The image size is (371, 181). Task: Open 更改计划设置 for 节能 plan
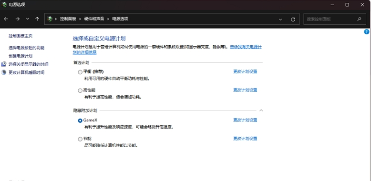click(x=245, y=139)
